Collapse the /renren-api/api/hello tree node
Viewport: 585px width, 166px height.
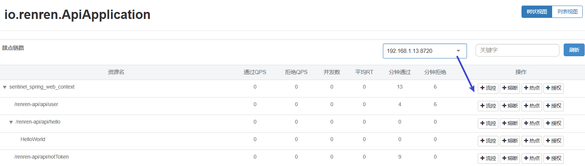click(11, 122)
